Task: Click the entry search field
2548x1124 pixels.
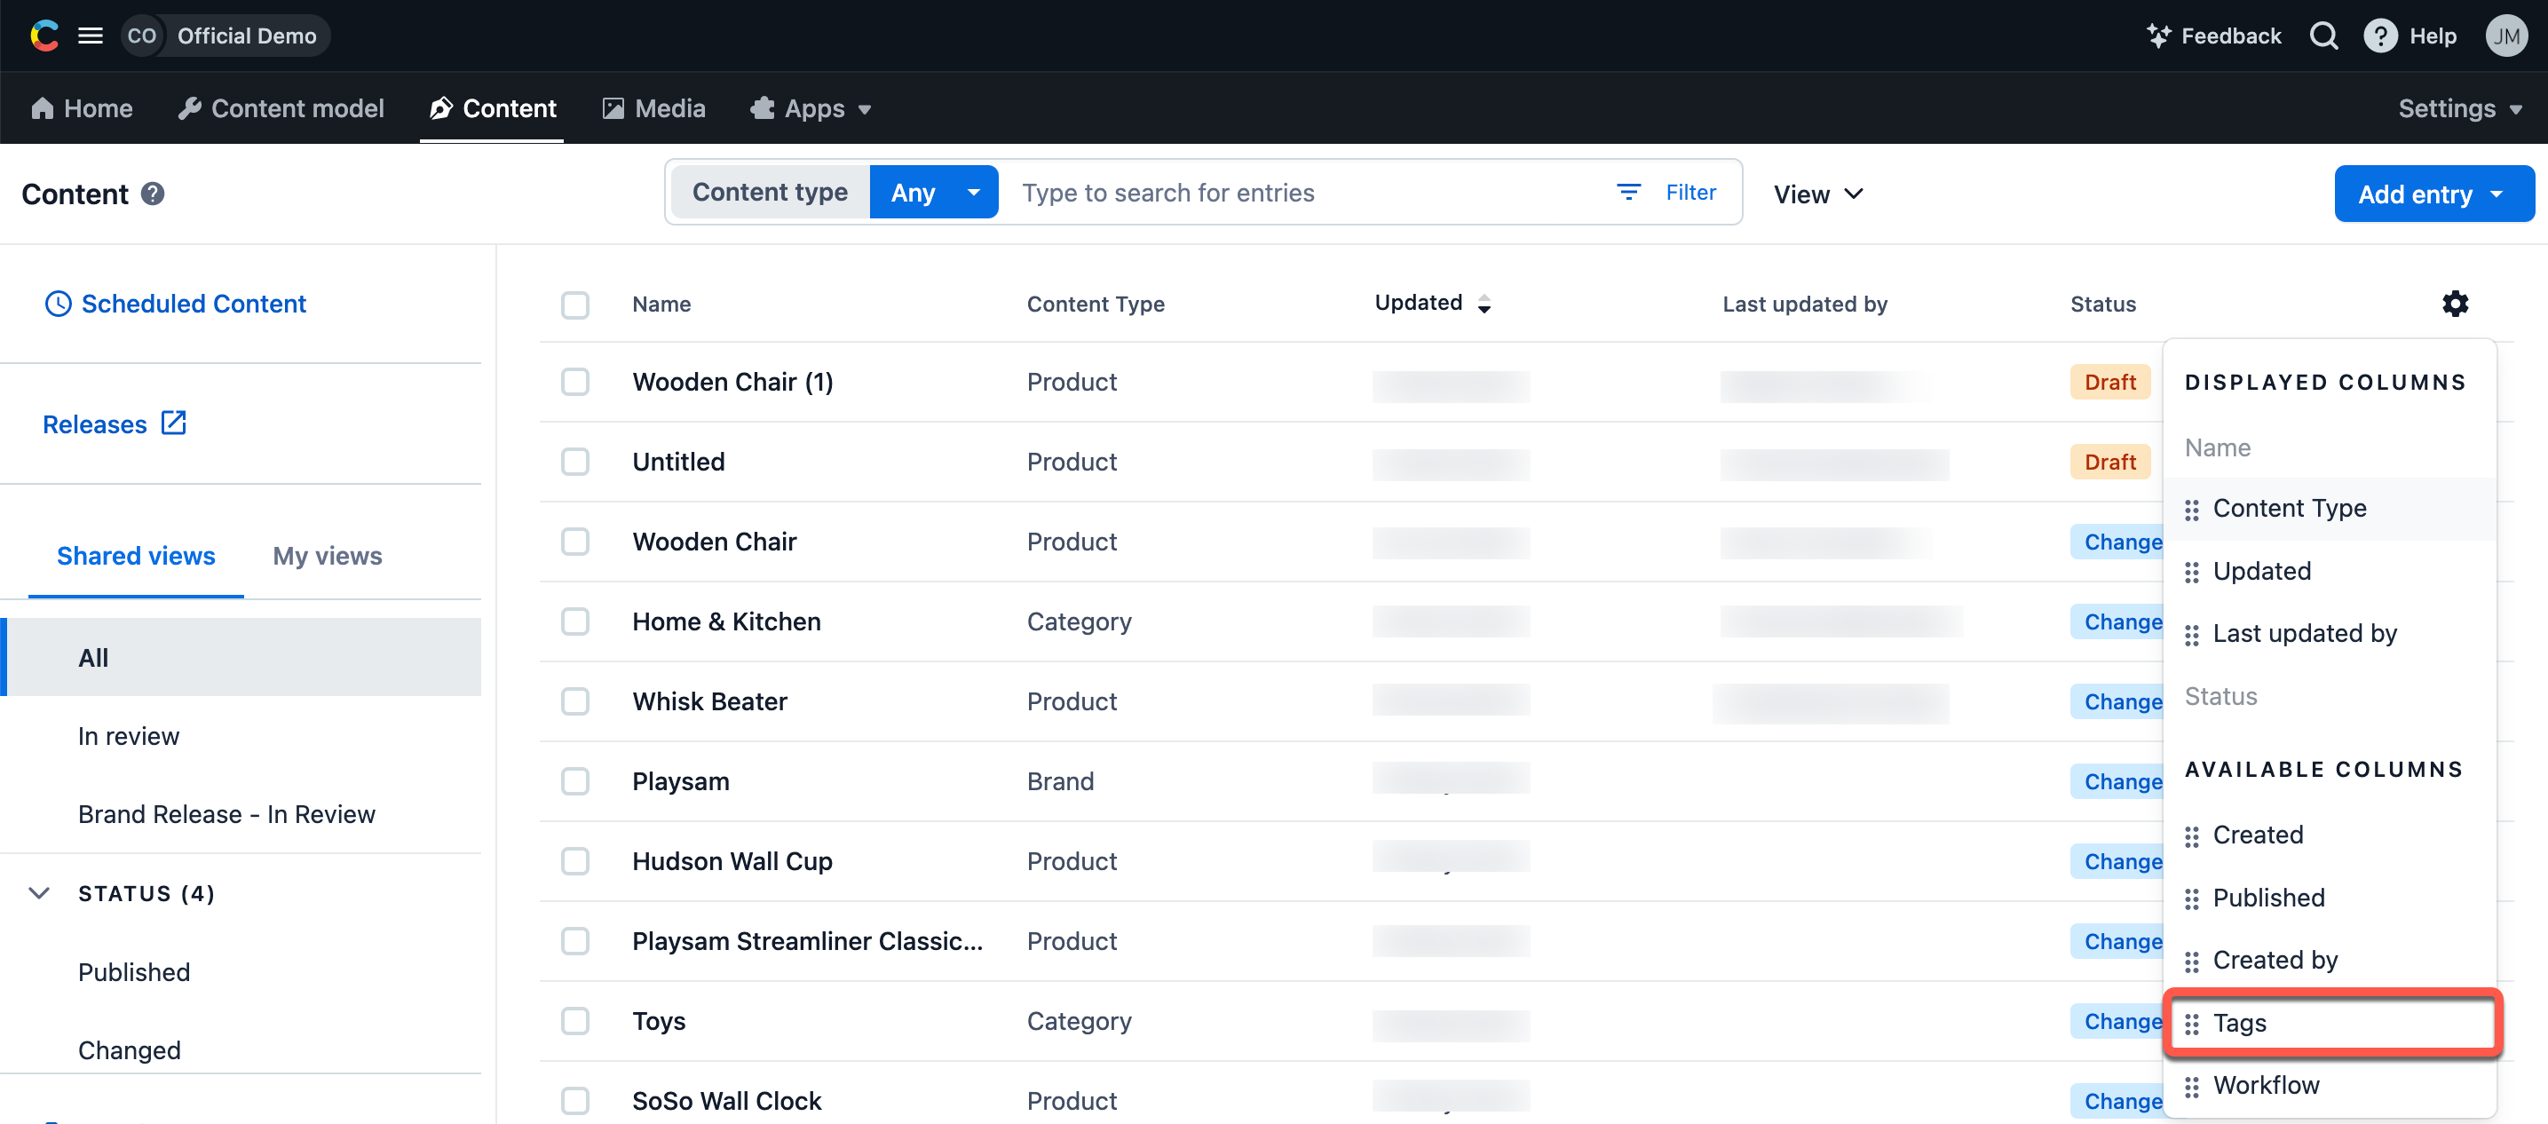Action: click(x=1306, y=192)
